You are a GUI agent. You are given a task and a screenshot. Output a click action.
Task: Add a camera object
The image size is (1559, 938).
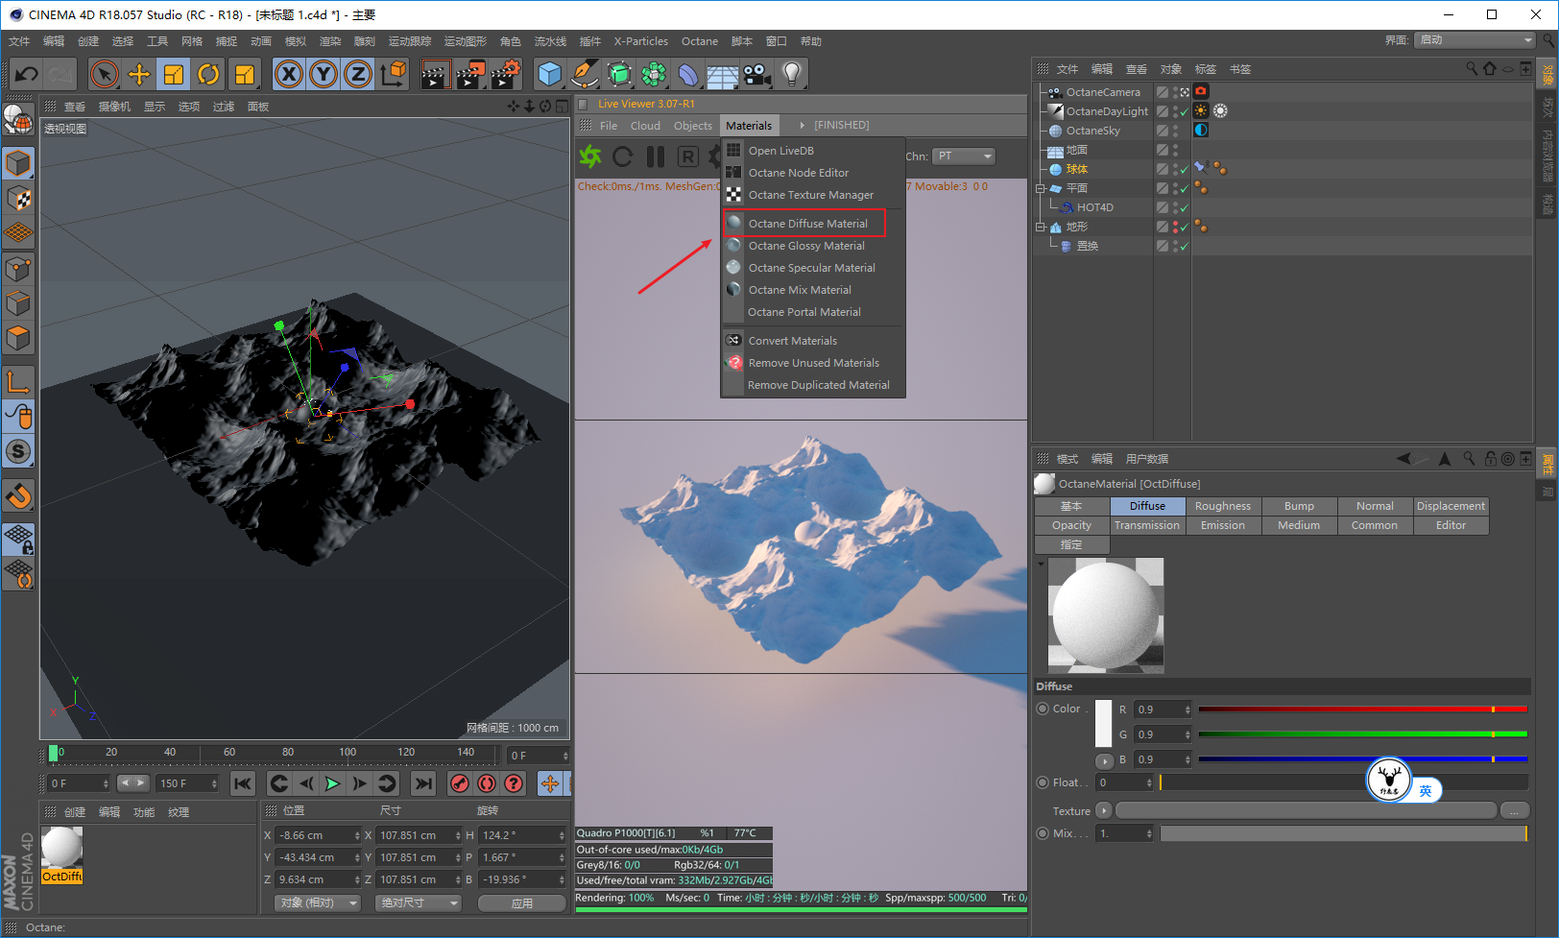click(x=756, y=74)
